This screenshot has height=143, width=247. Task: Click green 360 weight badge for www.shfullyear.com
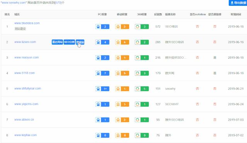click(x=142, y=89)
